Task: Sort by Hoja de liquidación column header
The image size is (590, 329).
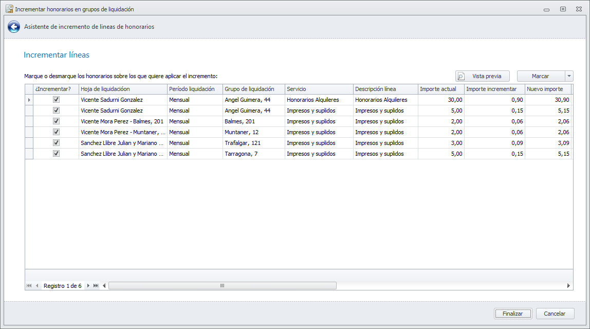Action: (x=123, y=89)
